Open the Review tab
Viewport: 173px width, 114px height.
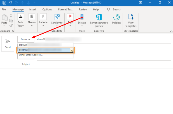tap(83, 10)
